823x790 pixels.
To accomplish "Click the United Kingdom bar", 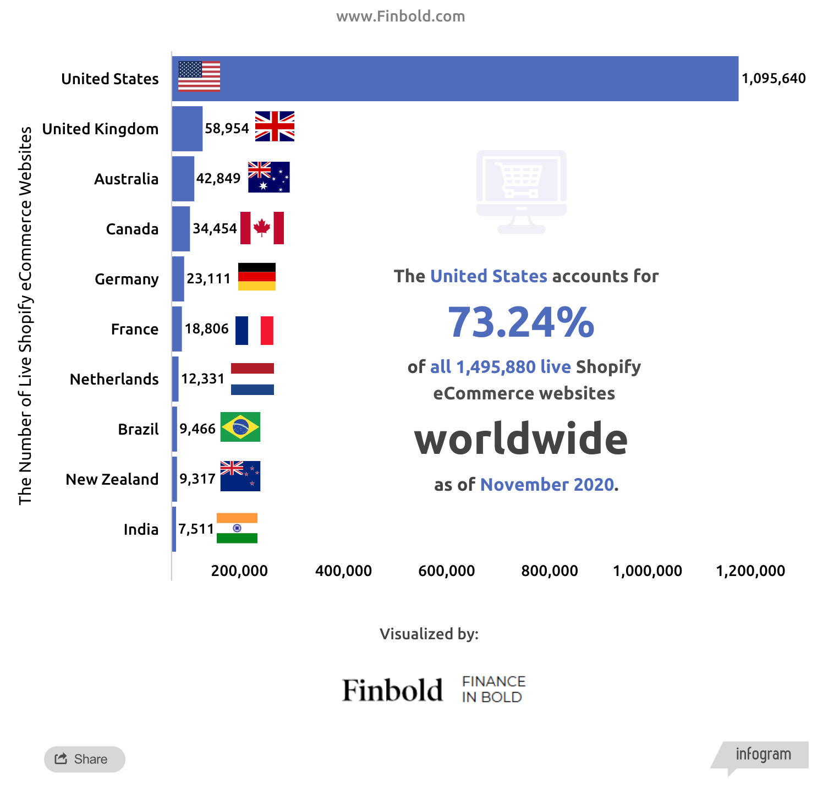I will pyautogui.click(x=187, y=129).
